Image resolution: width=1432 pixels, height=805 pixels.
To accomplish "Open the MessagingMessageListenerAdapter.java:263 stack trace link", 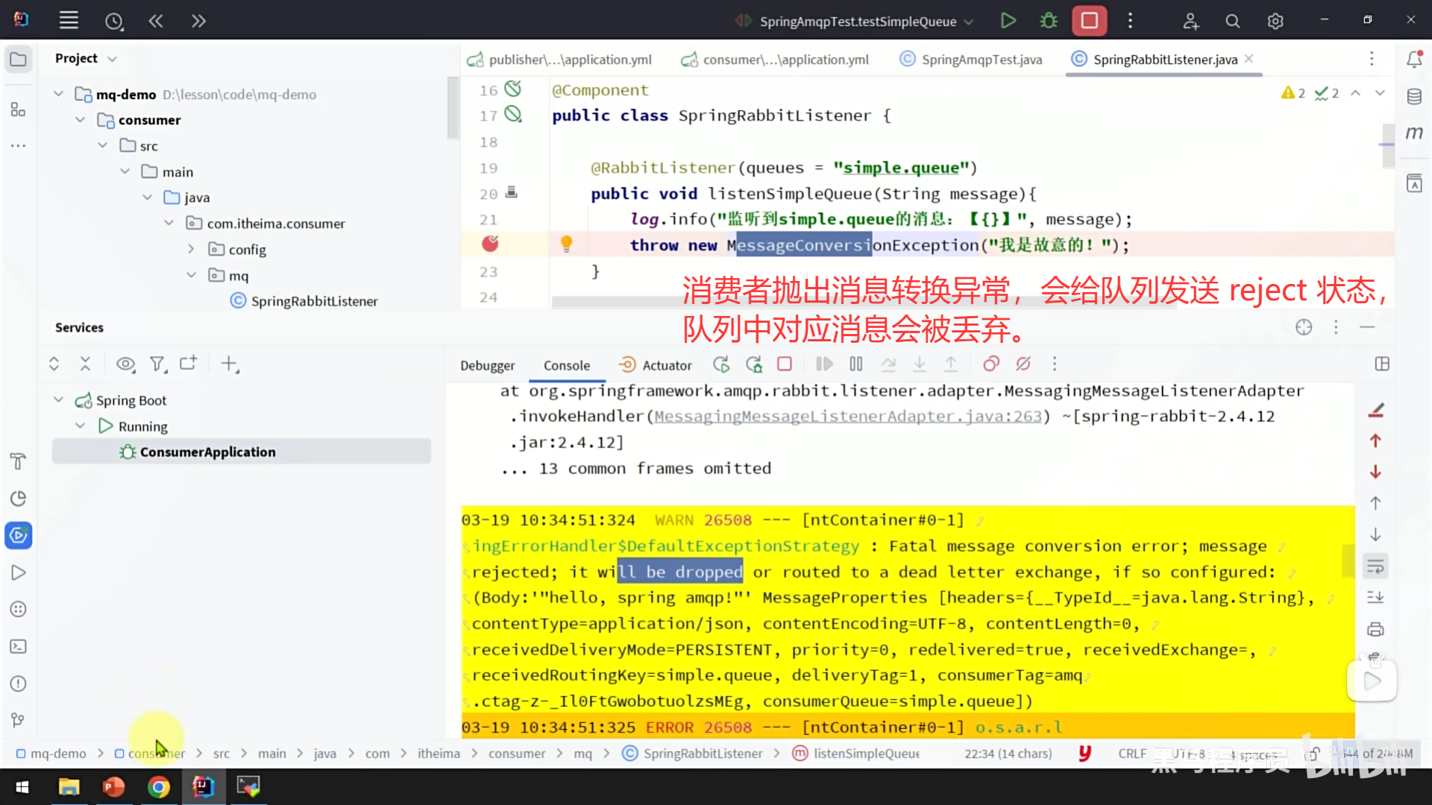I will [x=847, y=417].
